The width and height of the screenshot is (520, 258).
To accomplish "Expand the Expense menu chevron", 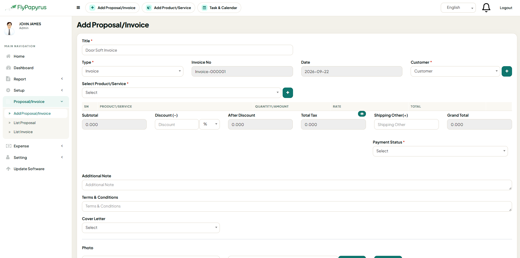I will pyautogui.click(x=62, y=146).
